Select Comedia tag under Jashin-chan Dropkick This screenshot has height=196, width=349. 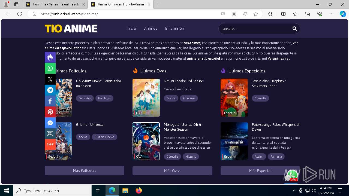(x=260, y=98)
